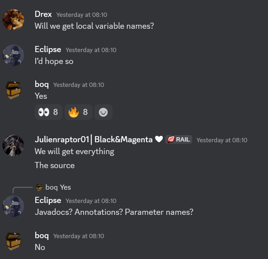Click the Julienraptor01 | Black&Magenta username
Viewport: 268px width, 259px height.
tap(94, 139)
